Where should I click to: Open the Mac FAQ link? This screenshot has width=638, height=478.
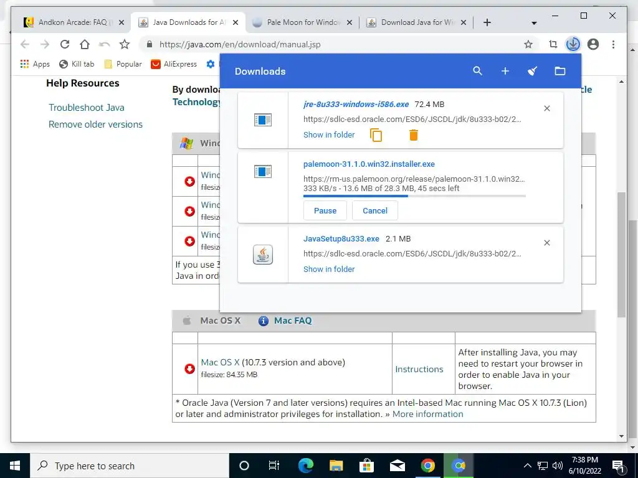(293, 321)
